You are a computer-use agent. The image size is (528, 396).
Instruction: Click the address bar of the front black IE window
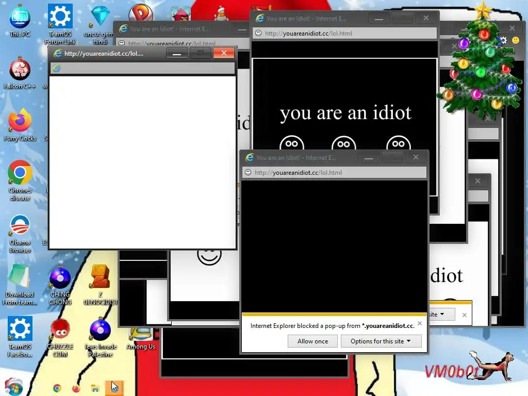coord(334,172)
